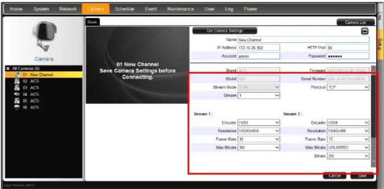This screenshot has width=384, height=189.
Task: Click the HTTP Port input field
Action: point(348,48)
